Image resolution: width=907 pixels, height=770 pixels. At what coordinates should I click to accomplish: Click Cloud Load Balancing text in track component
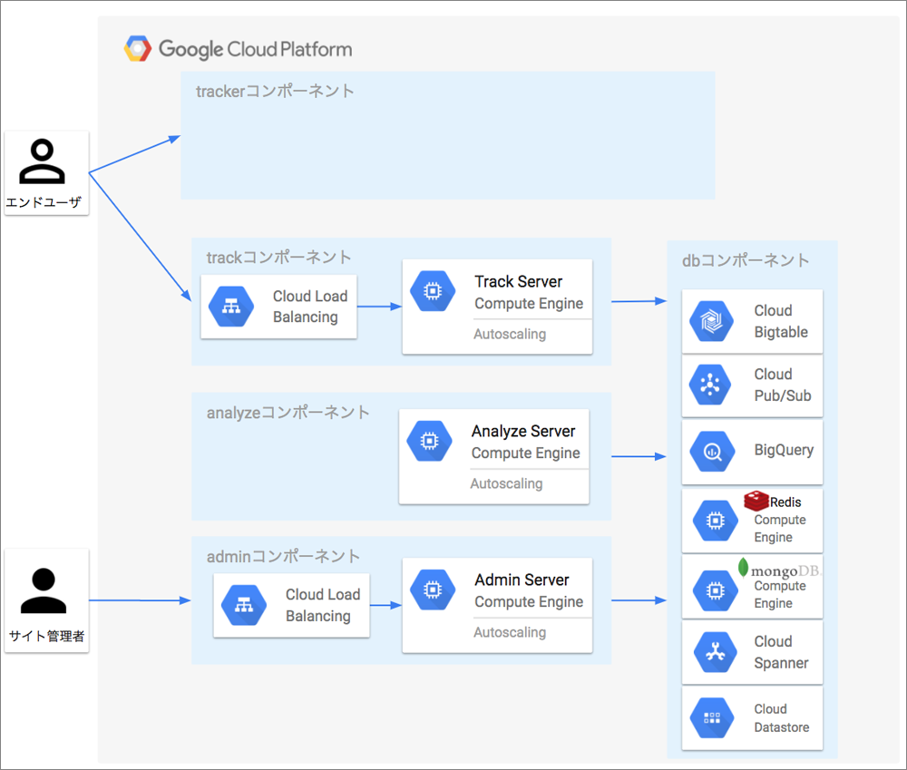coord(310,307)
